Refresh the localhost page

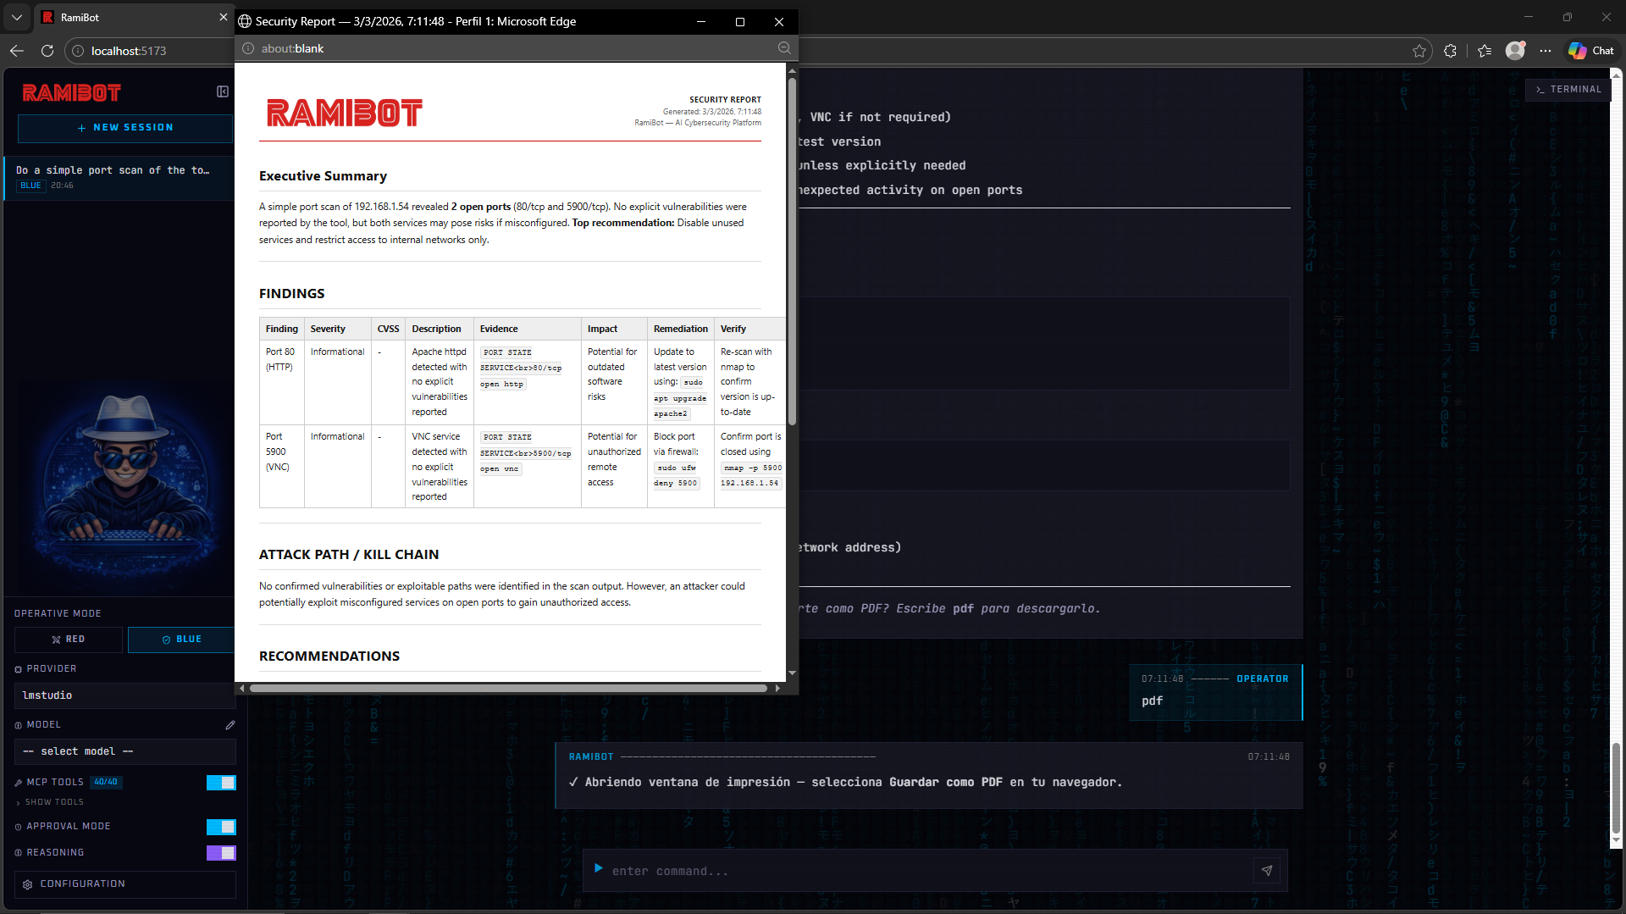point(47,51)
